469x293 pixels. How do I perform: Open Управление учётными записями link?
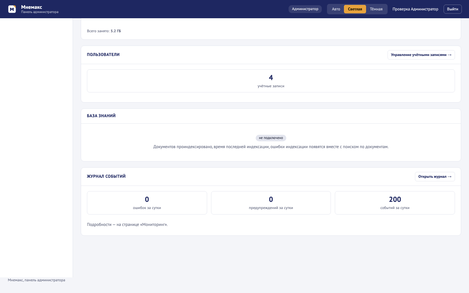coord(421,55)
